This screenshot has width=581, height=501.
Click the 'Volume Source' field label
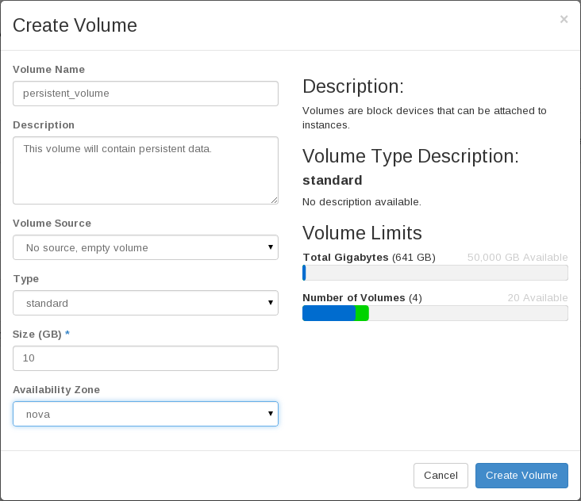(x=52, y=224)
